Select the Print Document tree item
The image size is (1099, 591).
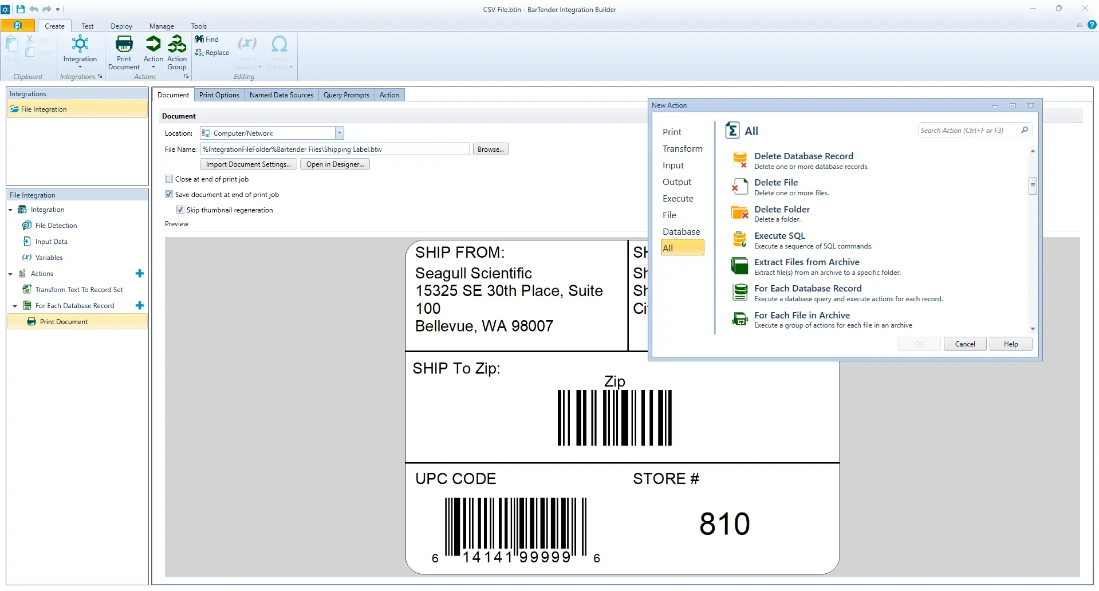tap(77, 322)
